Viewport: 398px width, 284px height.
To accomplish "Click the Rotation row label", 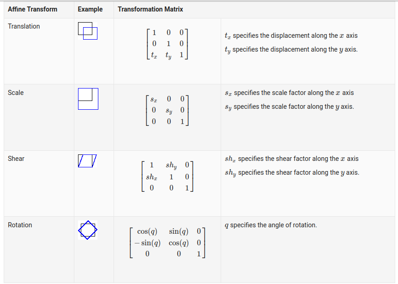I will pos(20,225).
